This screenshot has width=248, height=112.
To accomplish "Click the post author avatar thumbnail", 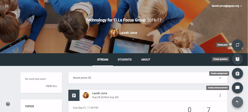I will 86,95.
